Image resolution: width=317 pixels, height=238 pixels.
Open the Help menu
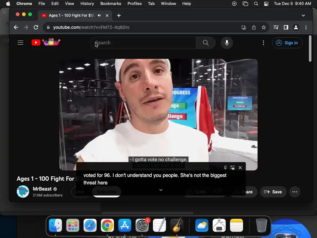(x=186, y=3)
